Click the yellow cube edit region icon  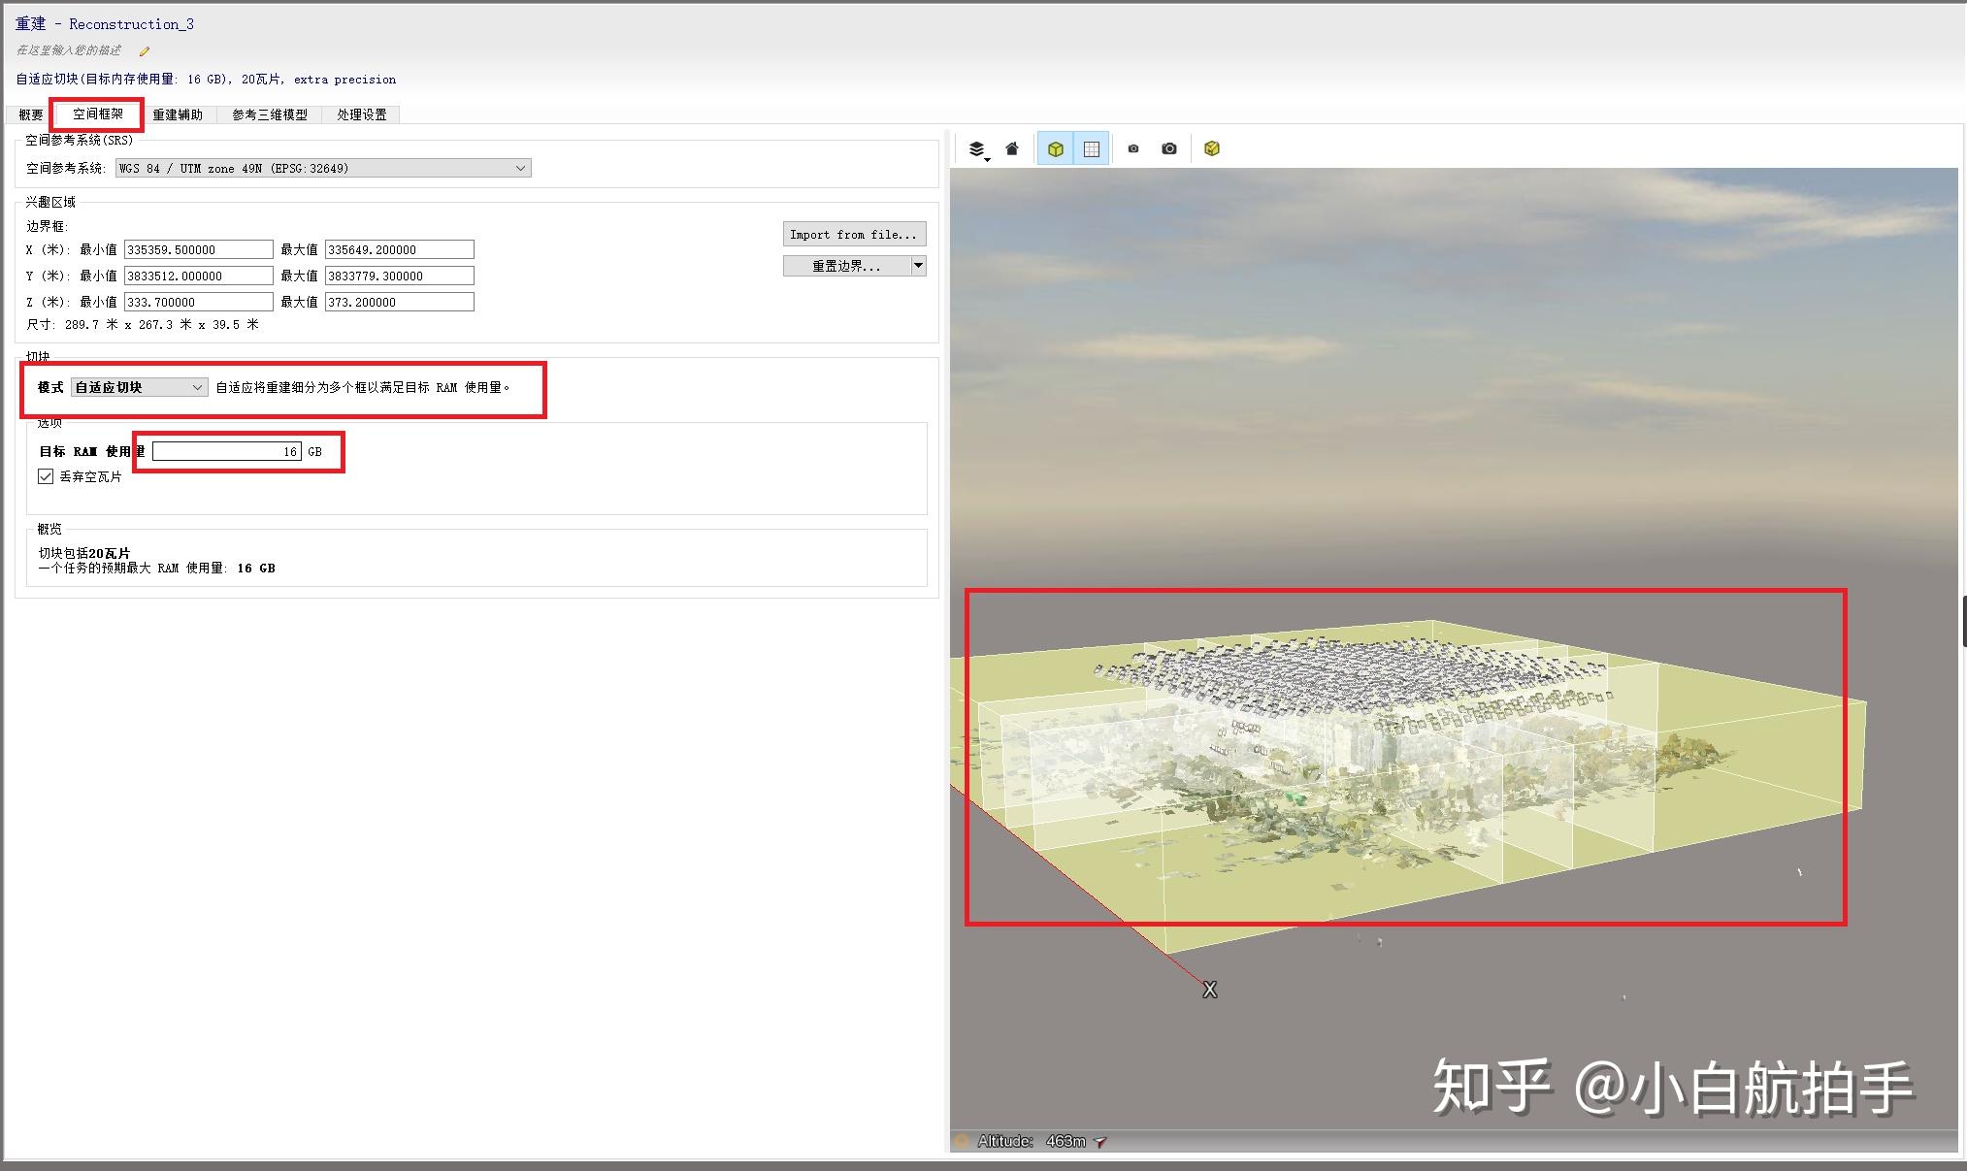(x=1212, y=148)
